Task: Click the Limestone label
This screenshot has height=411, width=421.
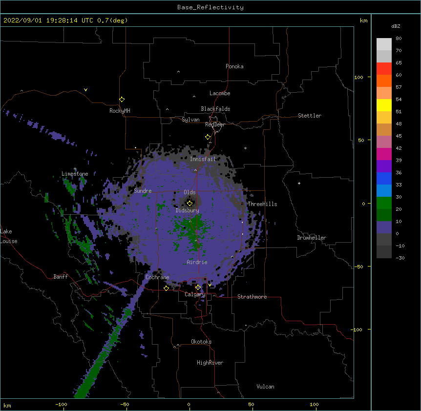Action: click(x=75, y=174)
